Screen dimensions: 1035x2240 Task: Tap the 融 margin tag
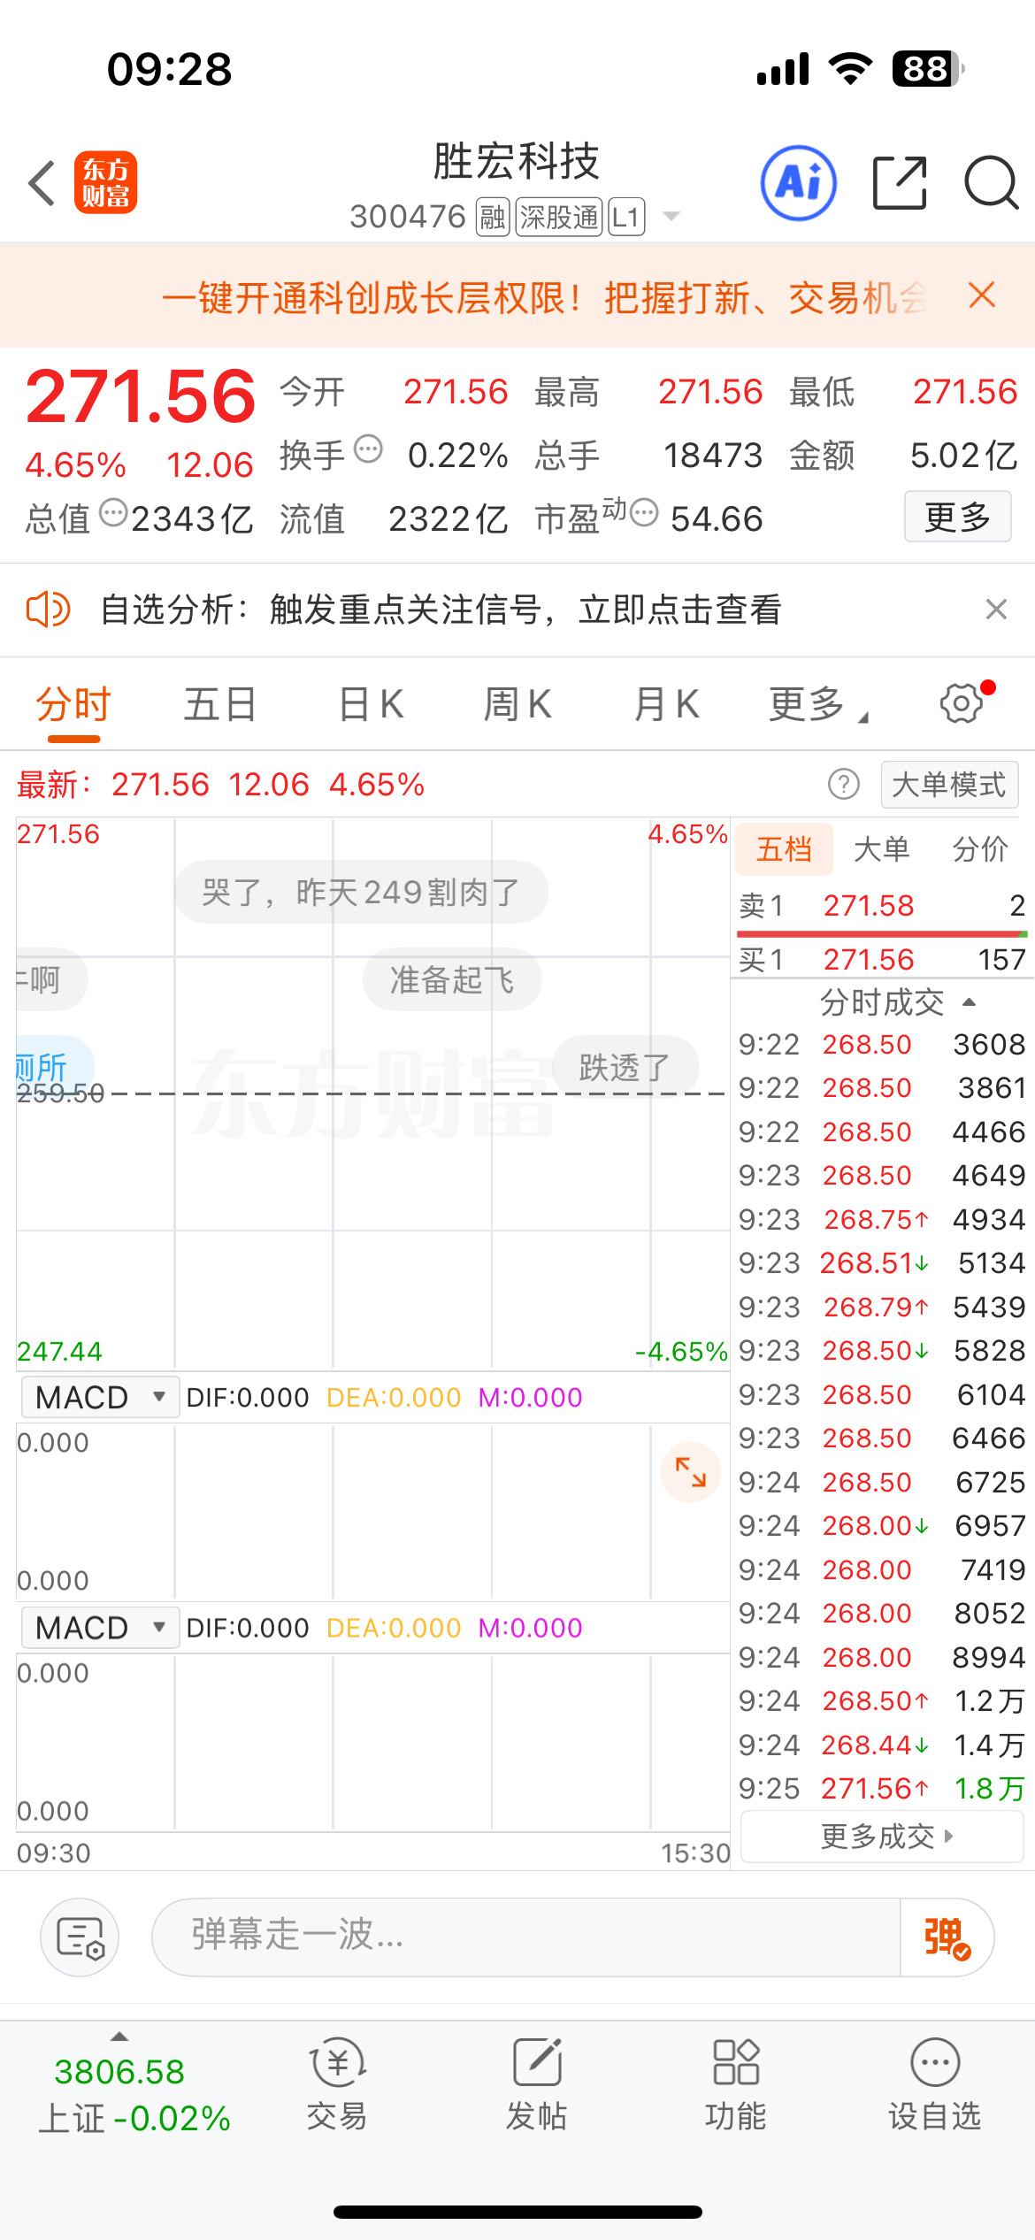(493, 217)
